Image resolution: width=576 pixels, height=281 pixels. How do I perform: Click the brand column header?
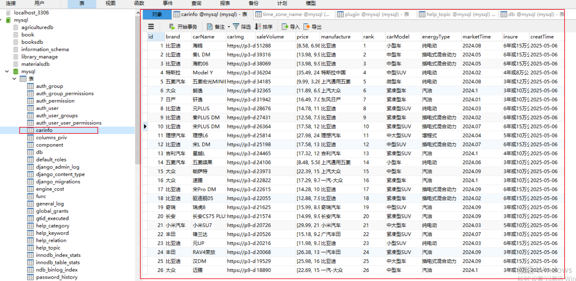point(178,37)
